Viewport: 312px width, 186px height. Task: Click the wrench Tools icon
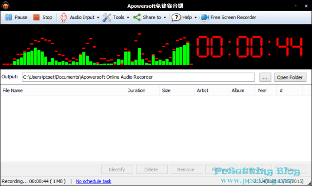107,18
